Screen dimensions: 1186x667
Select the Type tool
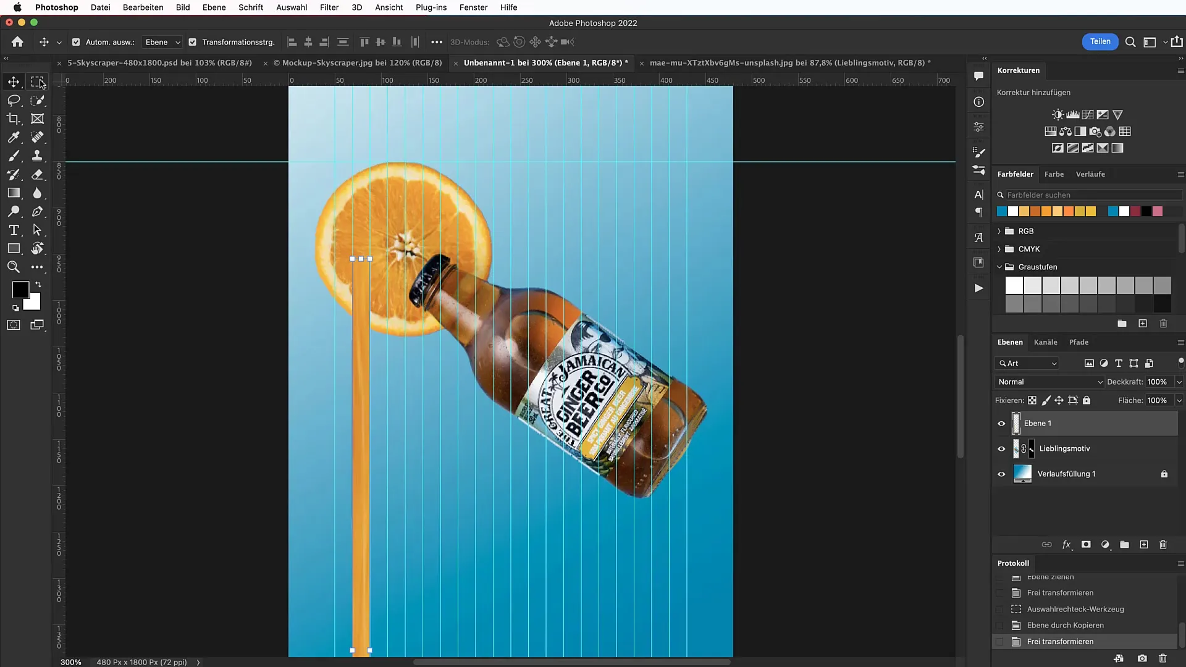point(14,230)
